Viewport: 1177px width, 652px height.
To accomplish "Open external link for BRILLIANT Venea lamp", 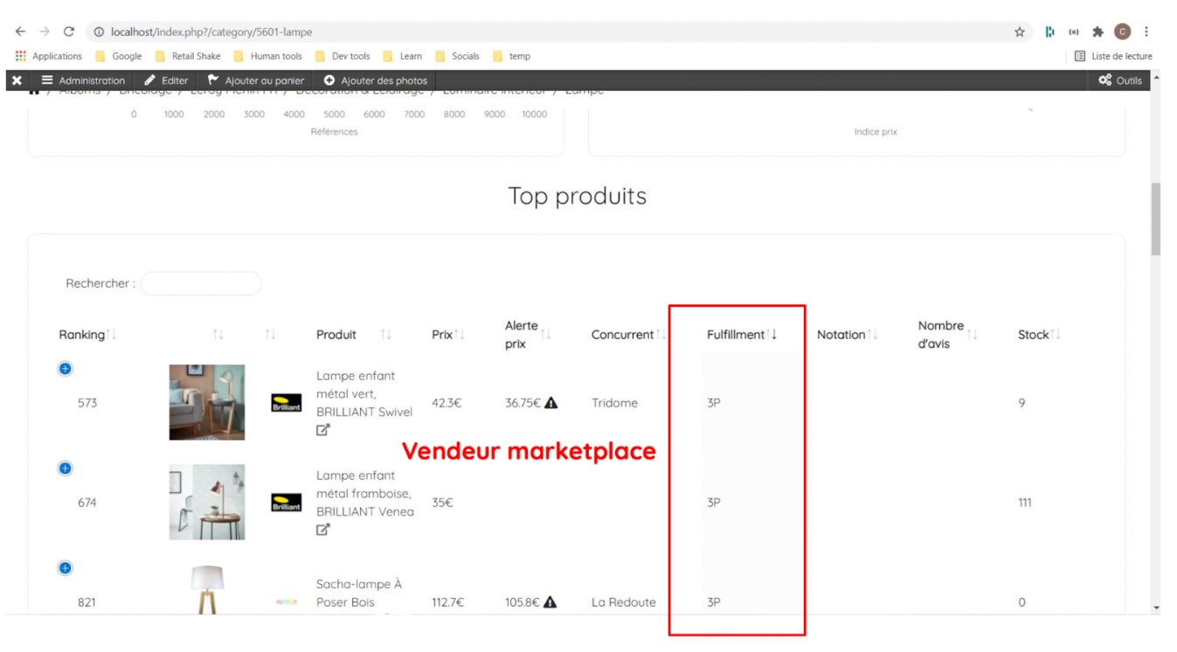I will (x=323, y=530).
